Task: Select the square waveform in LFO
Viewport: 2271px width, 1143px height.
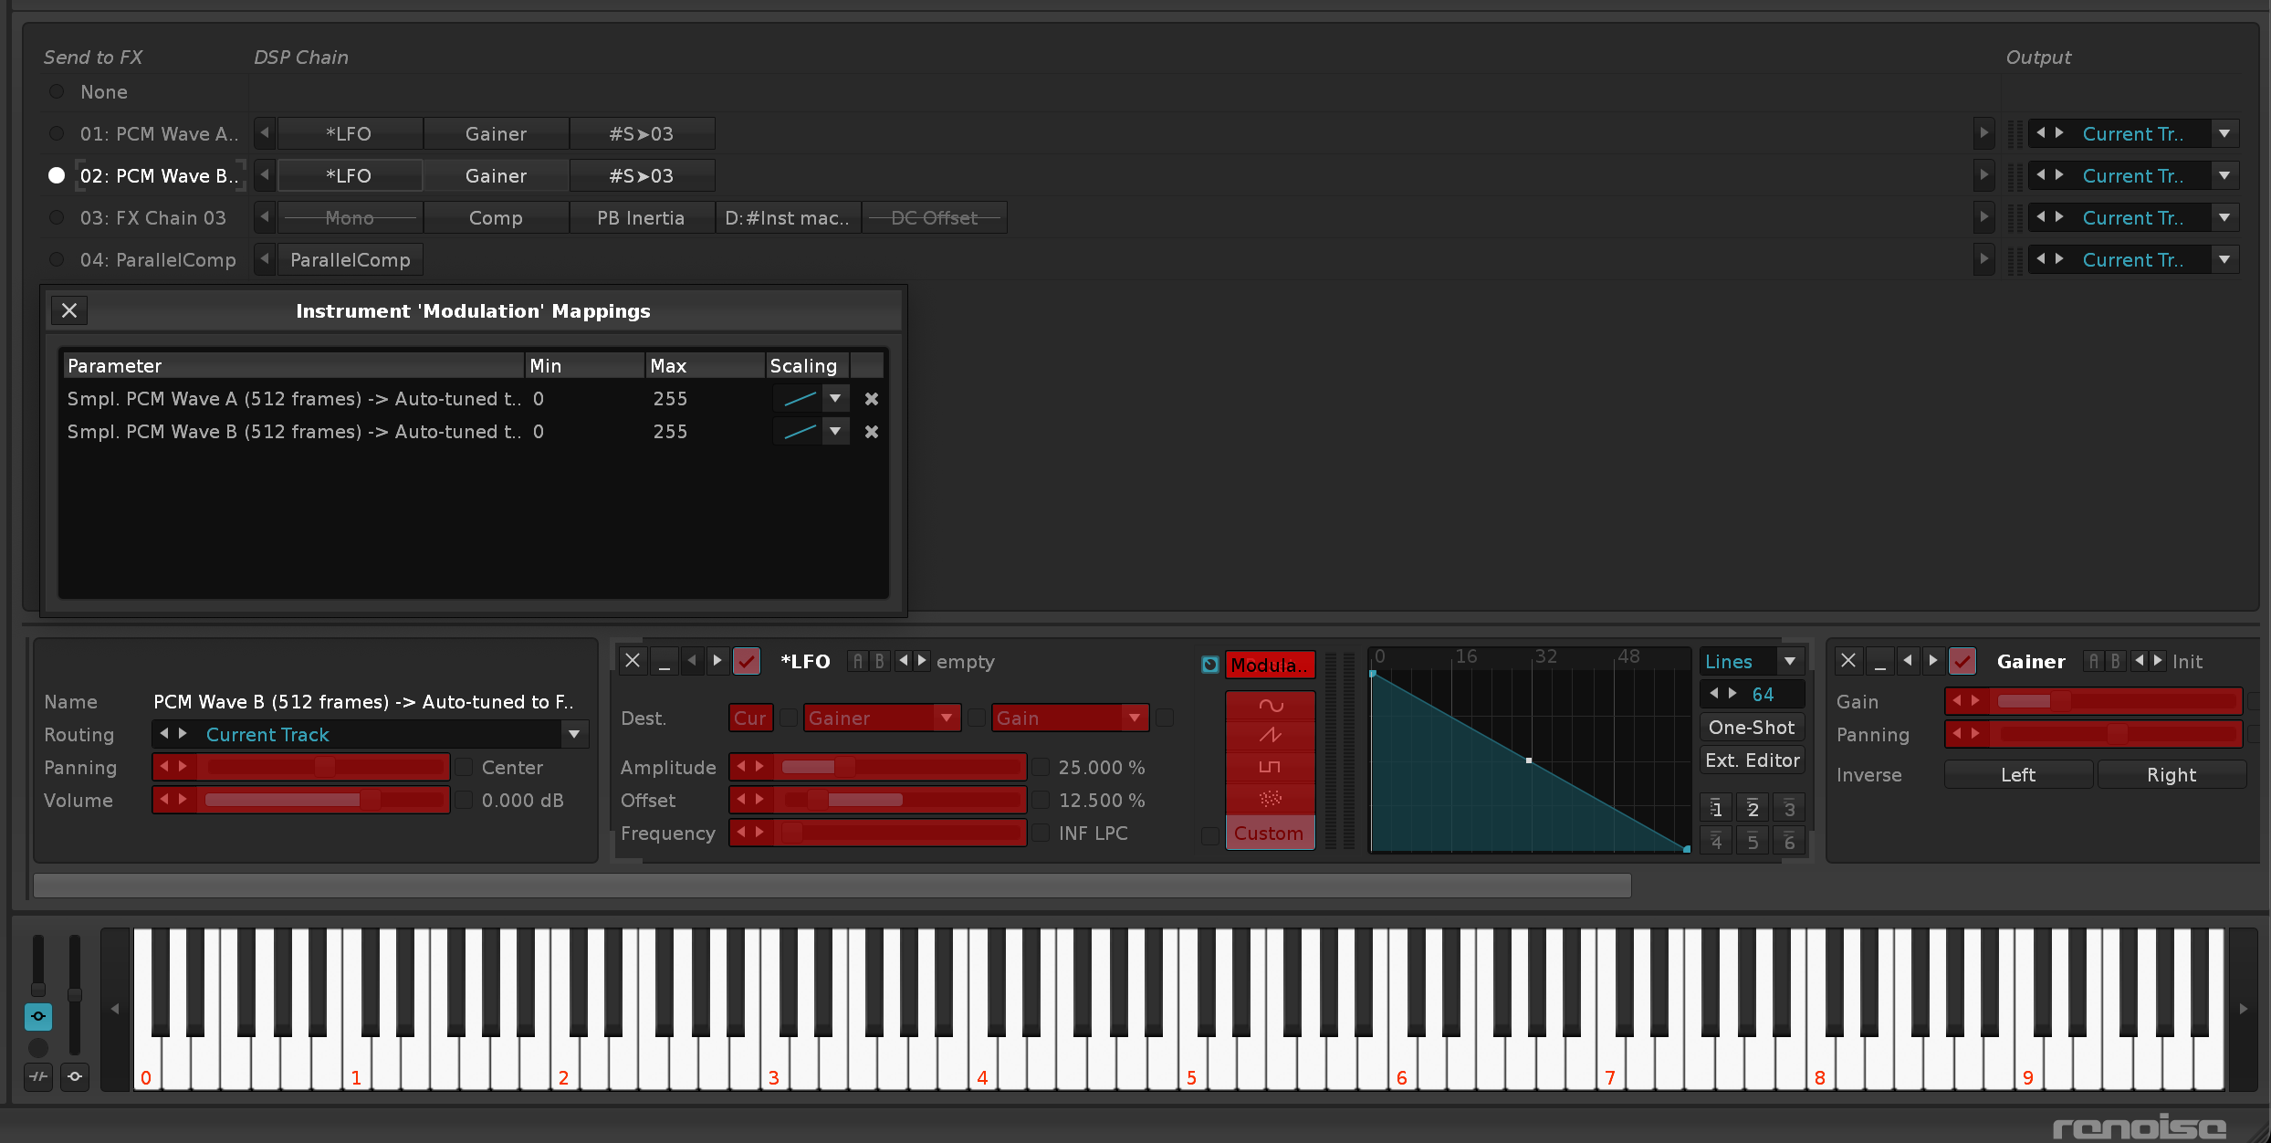Action: 1270,767
